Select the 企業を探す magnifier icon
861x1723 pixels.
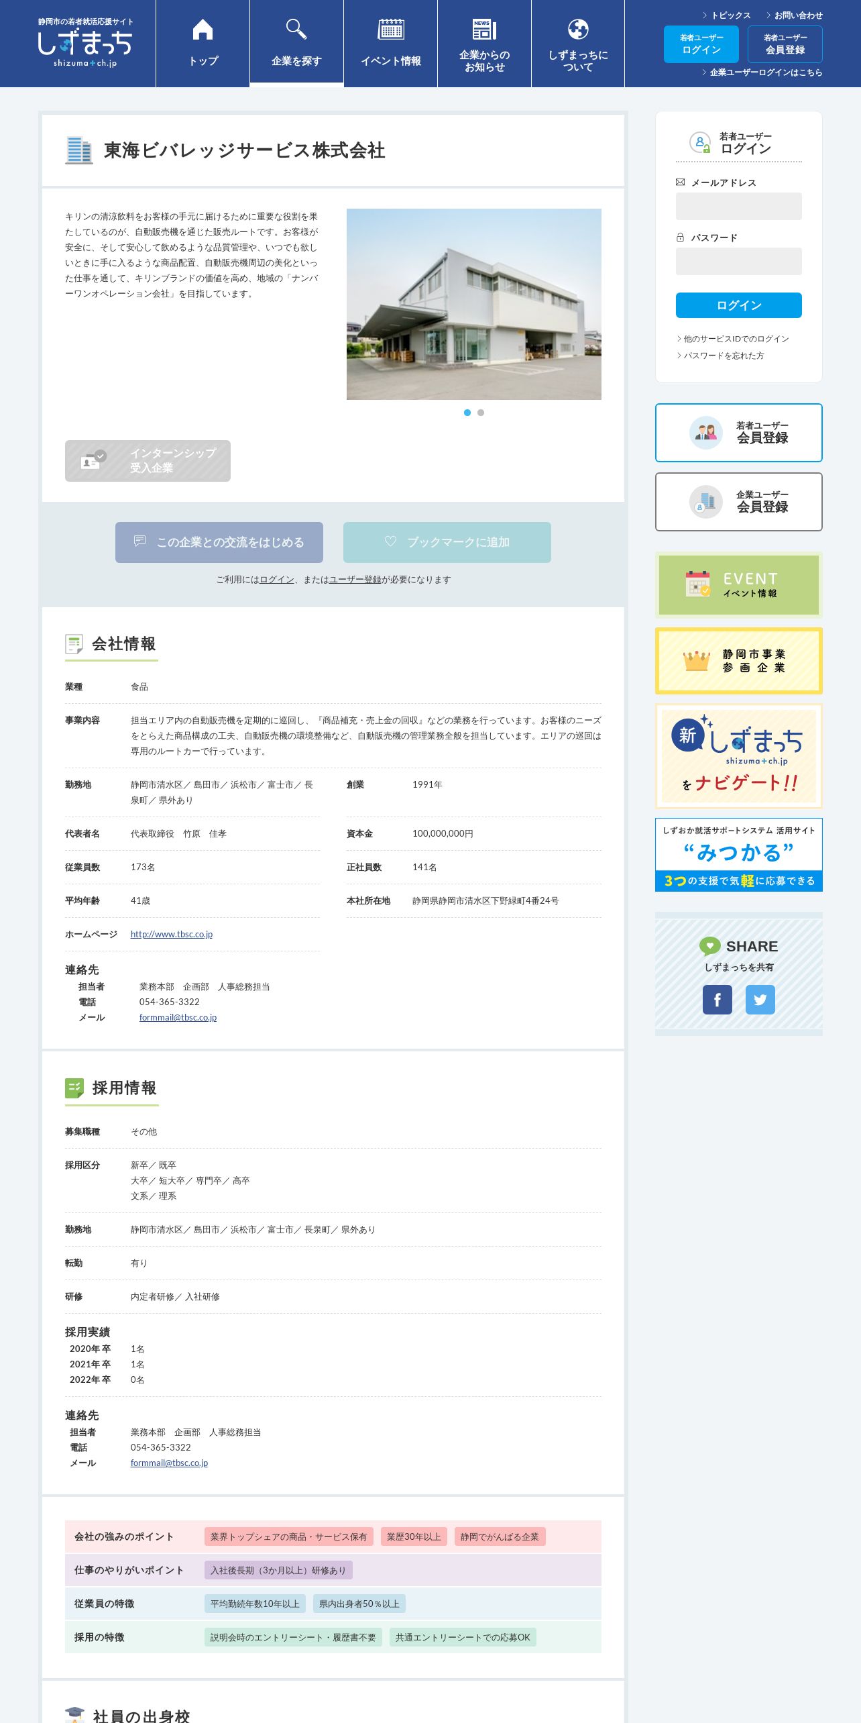[x=296, y=30]
